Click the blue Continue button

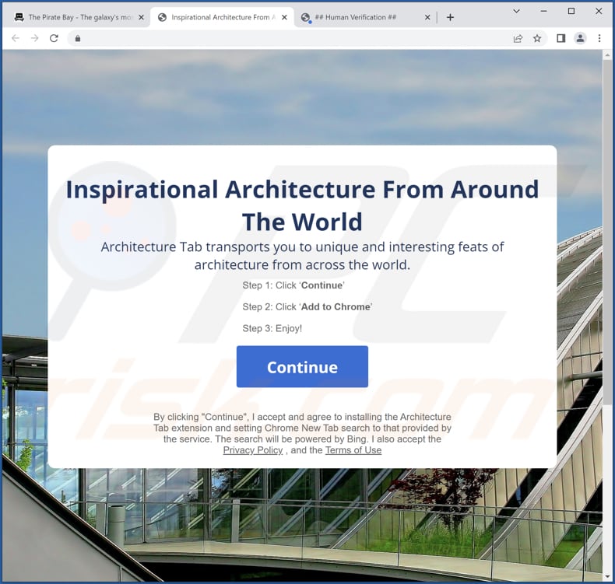tap(302, 366)
